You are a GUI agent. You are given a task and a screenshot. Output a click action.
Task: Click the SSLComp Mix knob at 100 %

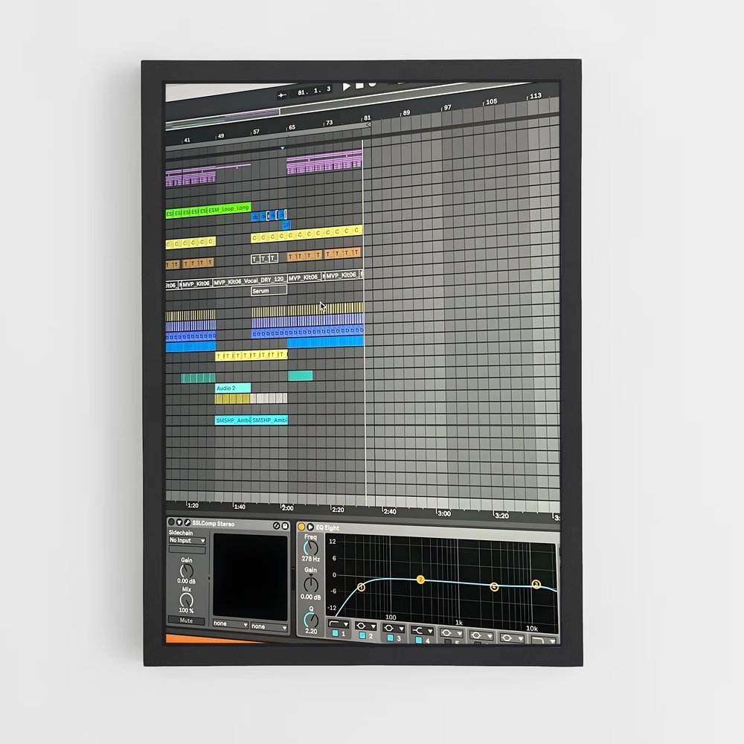(187, 600)
